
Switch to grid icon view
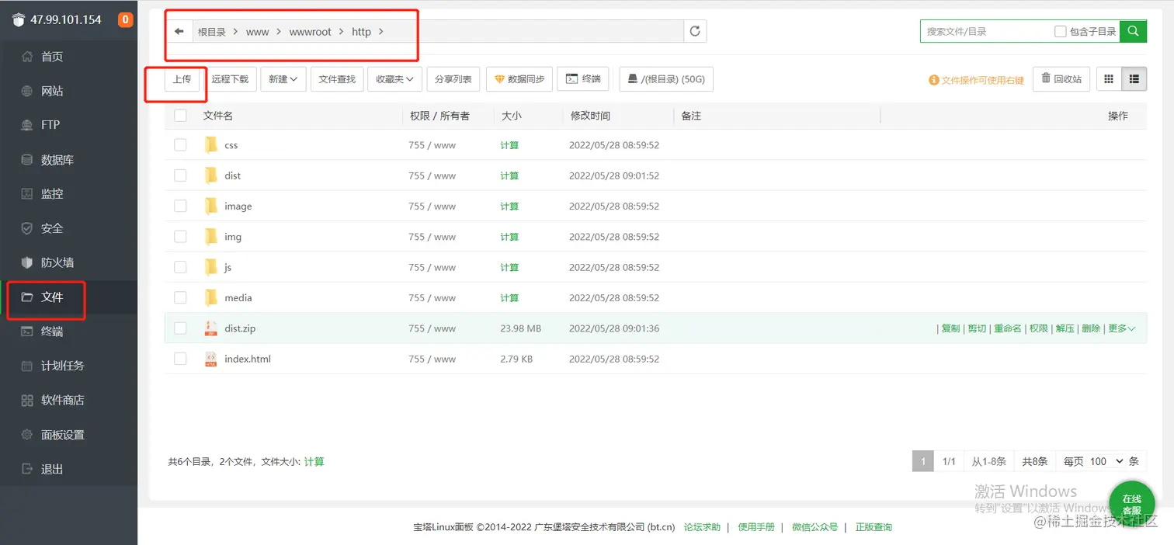click(x=1109, y=79)
